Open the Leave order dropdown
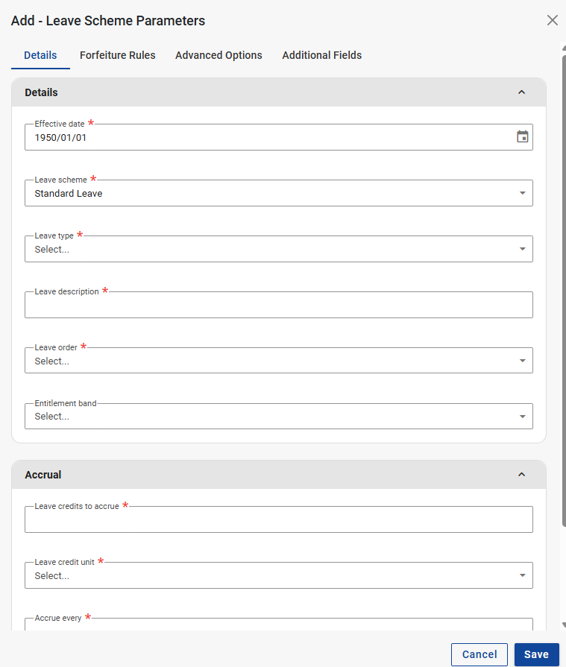The image size is (566, 667). tap(278, 361)
